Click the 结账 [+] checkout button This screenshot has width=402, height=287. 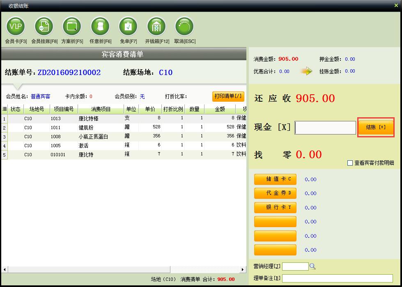(x=376, y=127)
